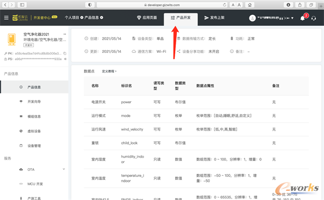
Task: Click the dash icon beside 空气净化器2021
Action: click(x=65, y=34)
